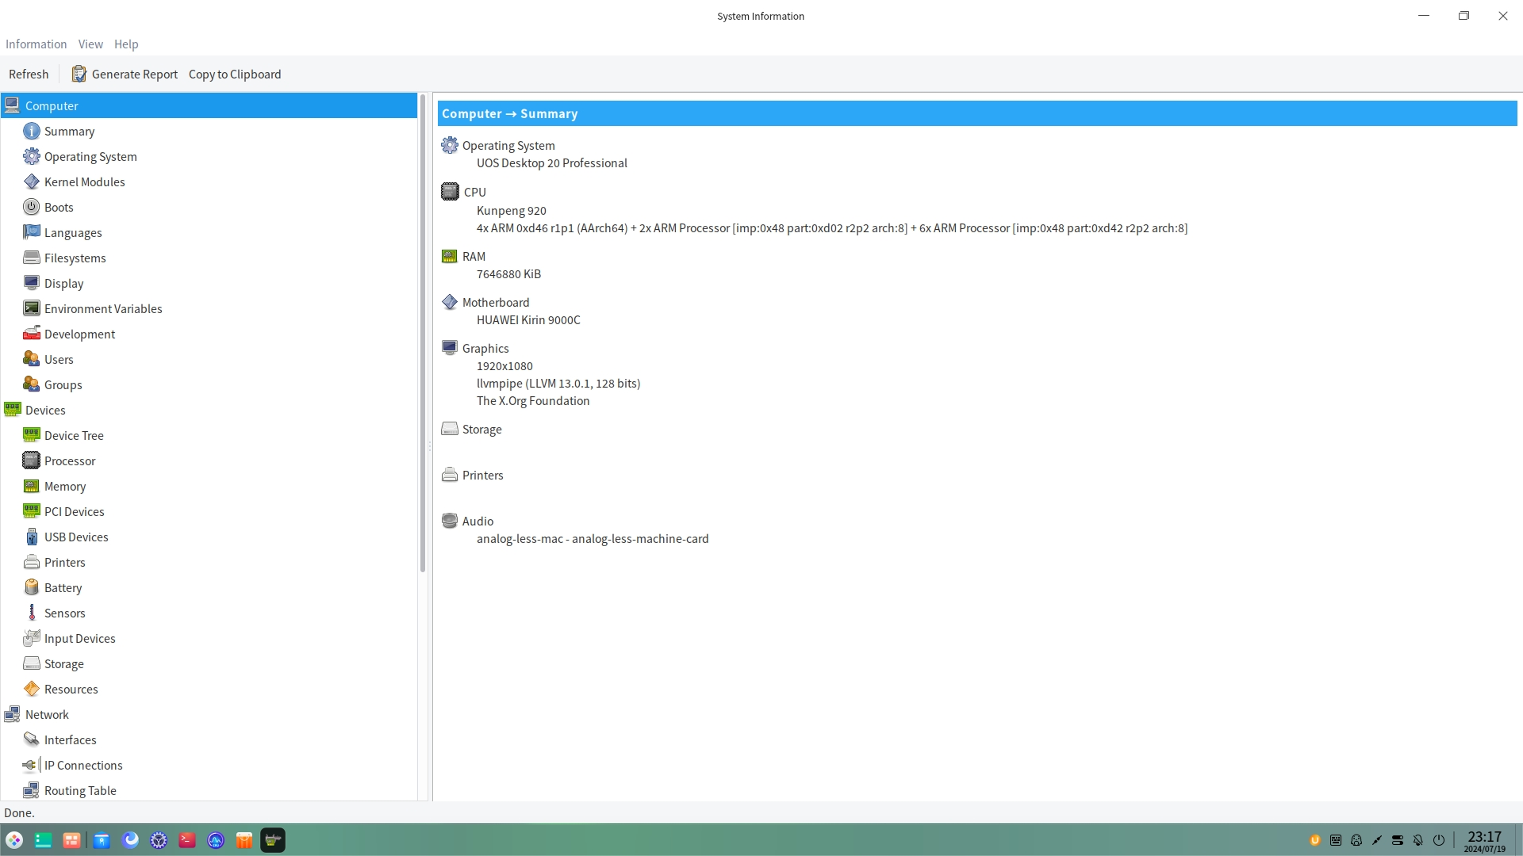Select the USB Devices icon
The height and width of the screenshot is (856, 1523).
pos(31,537)
